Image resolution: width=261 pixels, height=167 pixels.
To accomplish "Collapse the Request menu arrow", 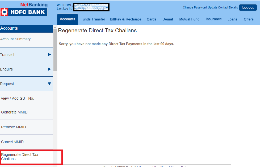I will [x=49, y=84].
